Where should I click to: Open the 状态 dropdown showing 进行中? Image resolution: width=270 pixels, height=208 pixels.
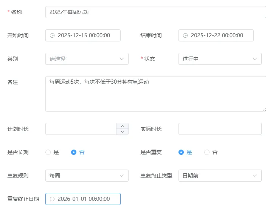click(x=220, y=59)
